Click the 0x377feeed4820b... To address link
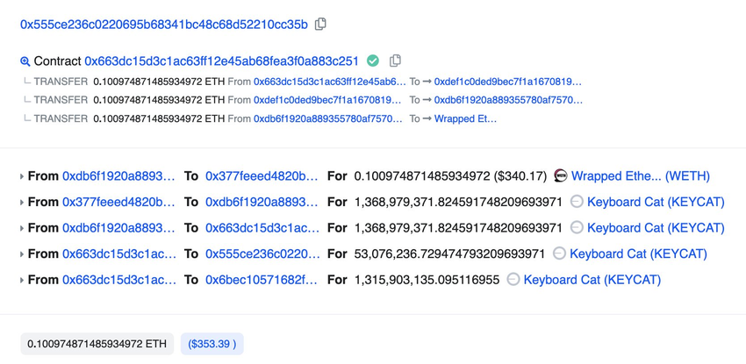The height and width of the screenshot is (364, 746). [262, 176]
